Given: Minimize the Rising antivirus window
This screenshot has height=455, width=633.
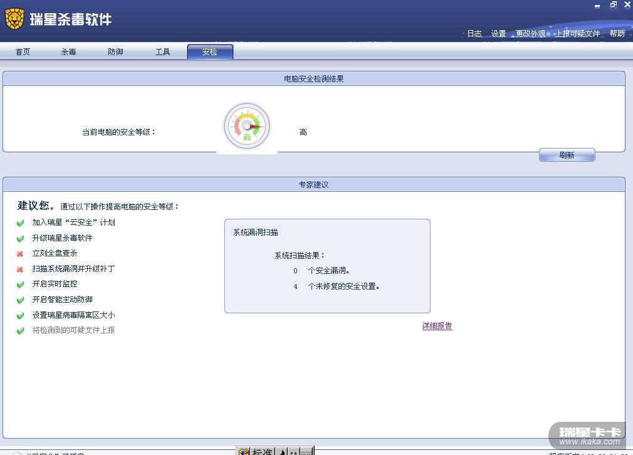Looking at the screenshot, I should point(597,6).
